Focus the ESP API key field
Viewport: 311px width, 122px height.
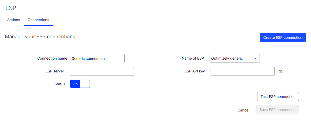click(242, 71)
